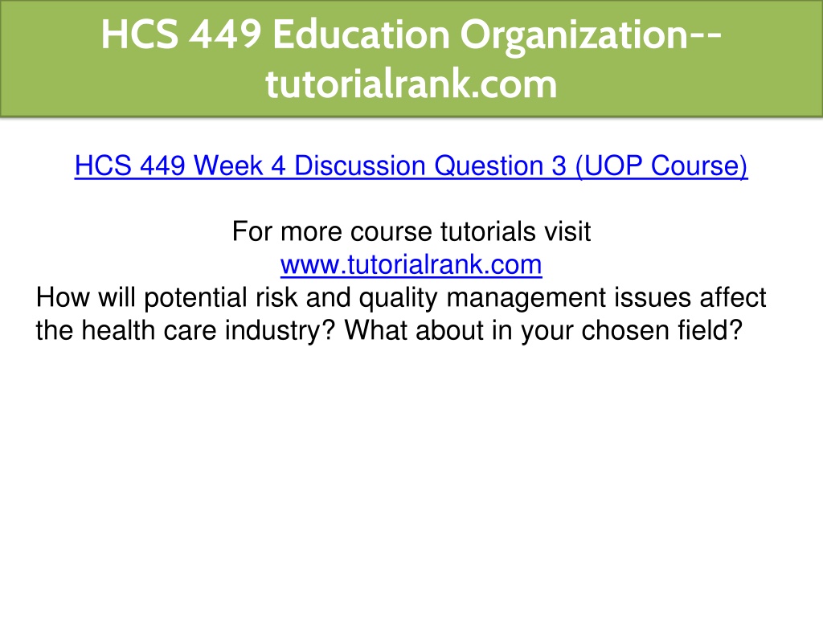Click the word 'Organization--' in the header
This screenshot has width=823, height=617.
[591, 35]
